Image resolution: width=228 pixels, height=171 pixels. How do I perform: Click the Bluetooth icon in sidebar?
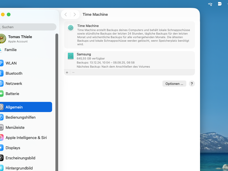(x=1, y=73)
